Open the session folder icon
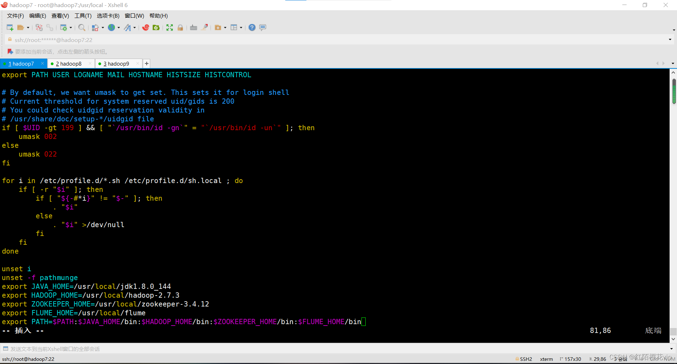 coord(21,28)
